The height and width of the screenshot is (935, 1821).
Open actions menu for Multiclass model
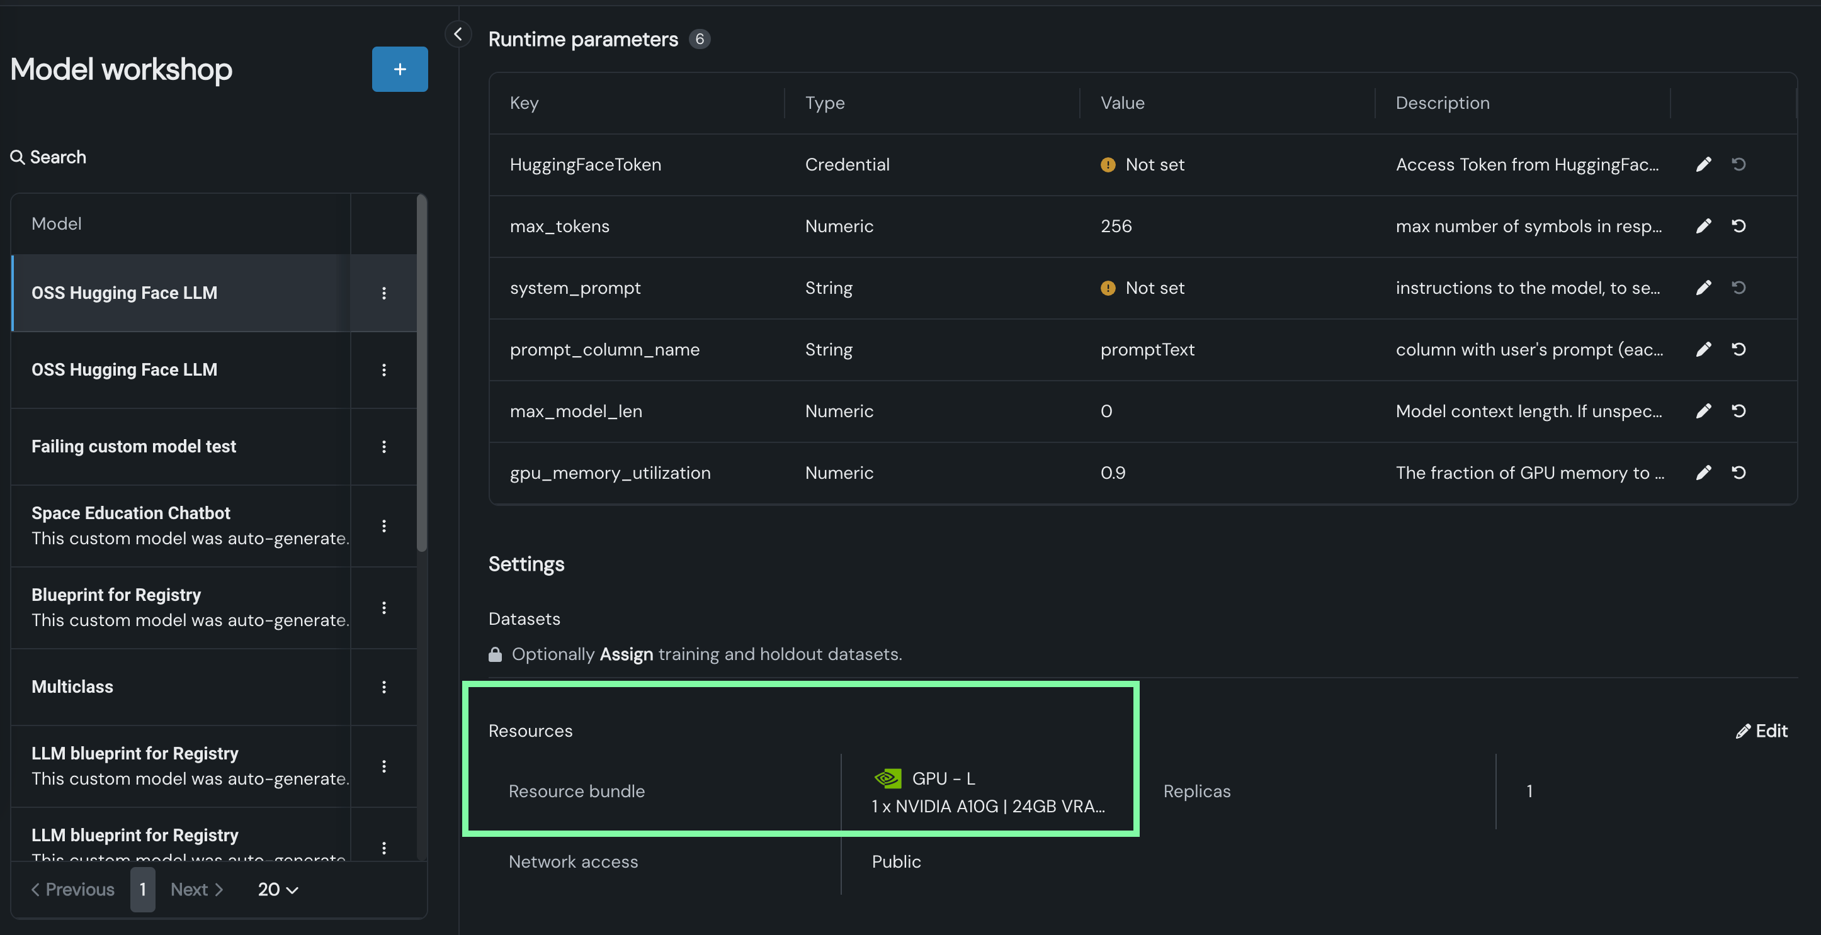point(384,686)
